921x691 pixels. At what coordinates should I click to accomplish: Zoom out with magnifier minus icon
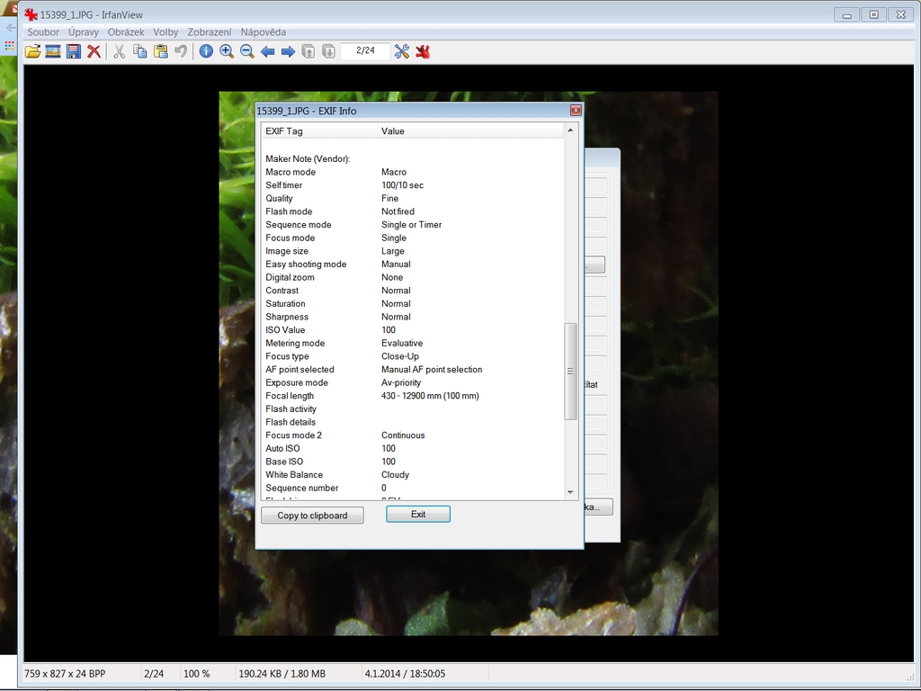pos(247,51)
